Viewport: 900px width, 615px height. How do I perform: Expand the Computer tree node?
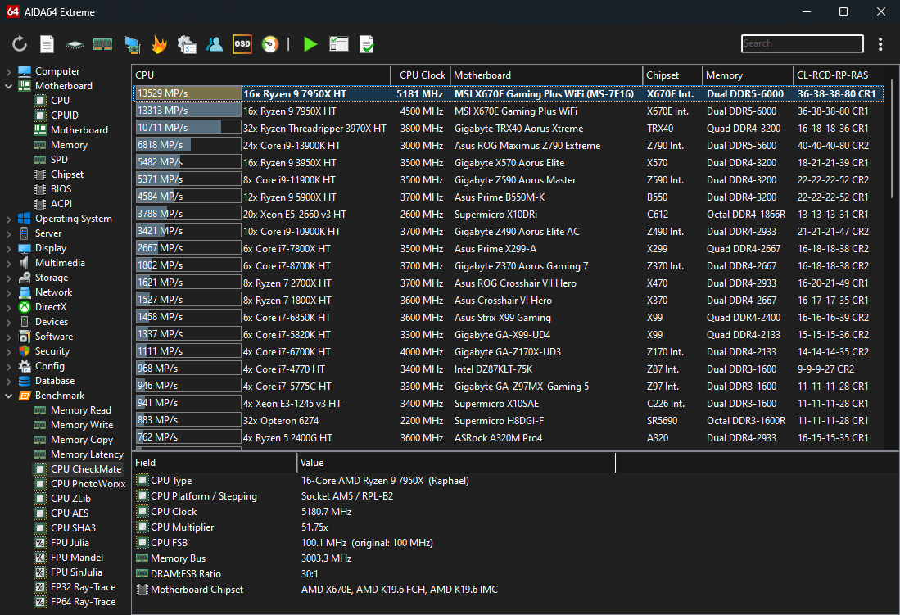click(x=9, y=71)
